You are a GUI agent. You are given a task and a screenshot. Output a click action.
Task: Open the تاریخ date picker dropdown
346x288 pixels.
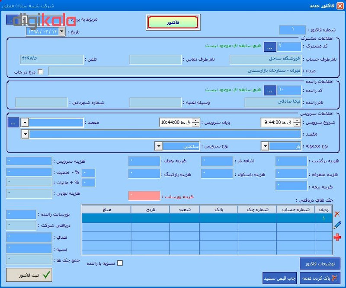tap(61, 32)
